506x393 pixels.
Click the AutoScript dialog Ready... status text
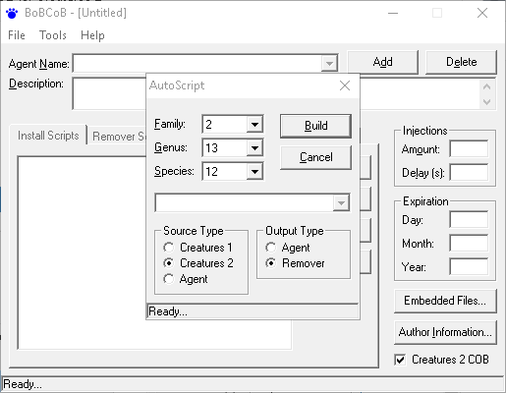pos(168,311)
